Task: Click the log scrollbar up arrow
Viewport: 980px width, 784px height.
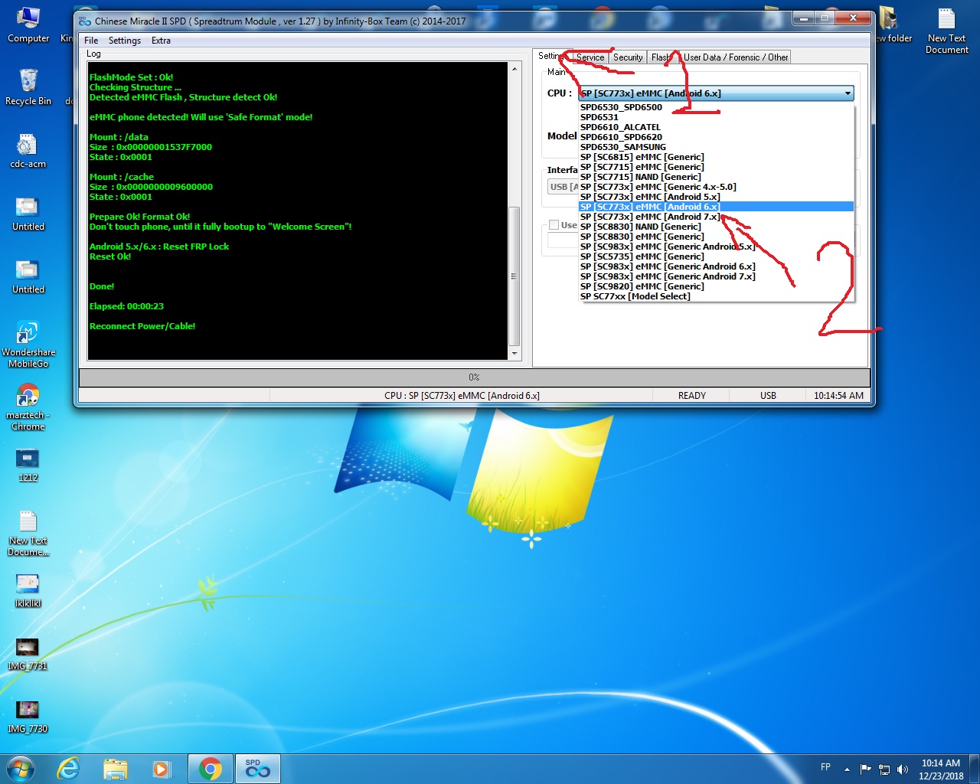Action: (x=514, y=69)
